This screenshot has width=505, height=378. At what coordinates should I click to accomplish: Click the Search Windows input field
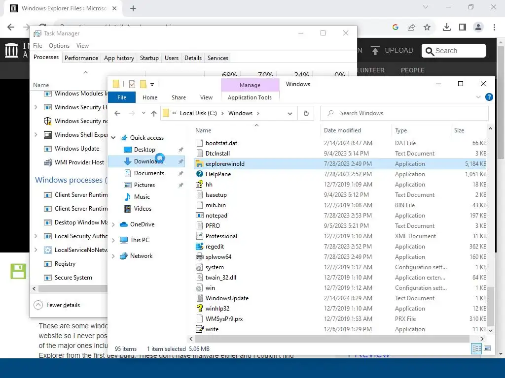[x=404, y=113]
